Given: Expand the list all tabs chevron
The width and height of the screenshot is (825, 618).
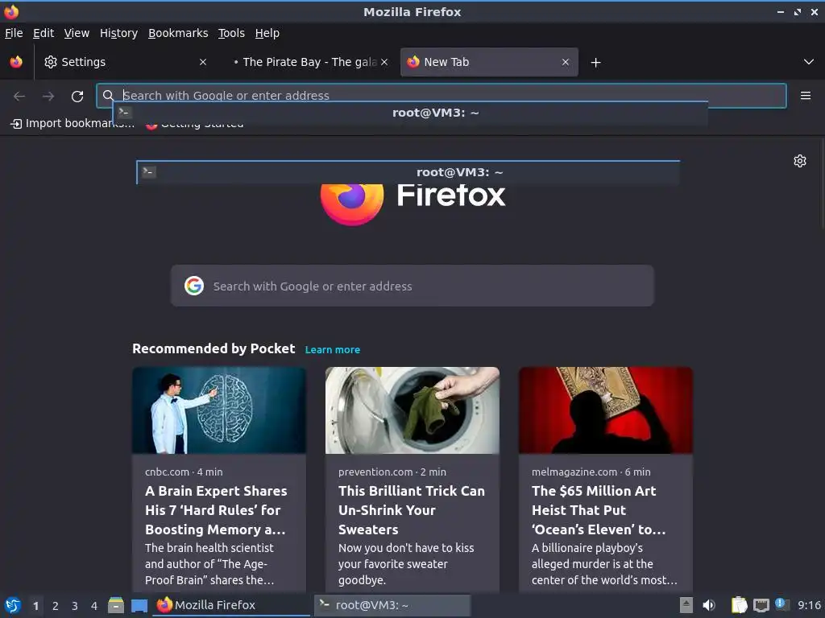Looking at the screenshot, I should point(809,62).
